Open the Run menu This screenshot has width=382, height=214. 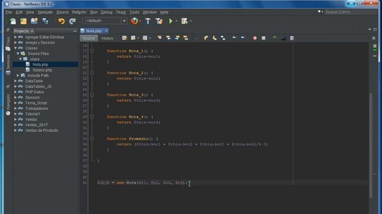click(x=94, y=12)
